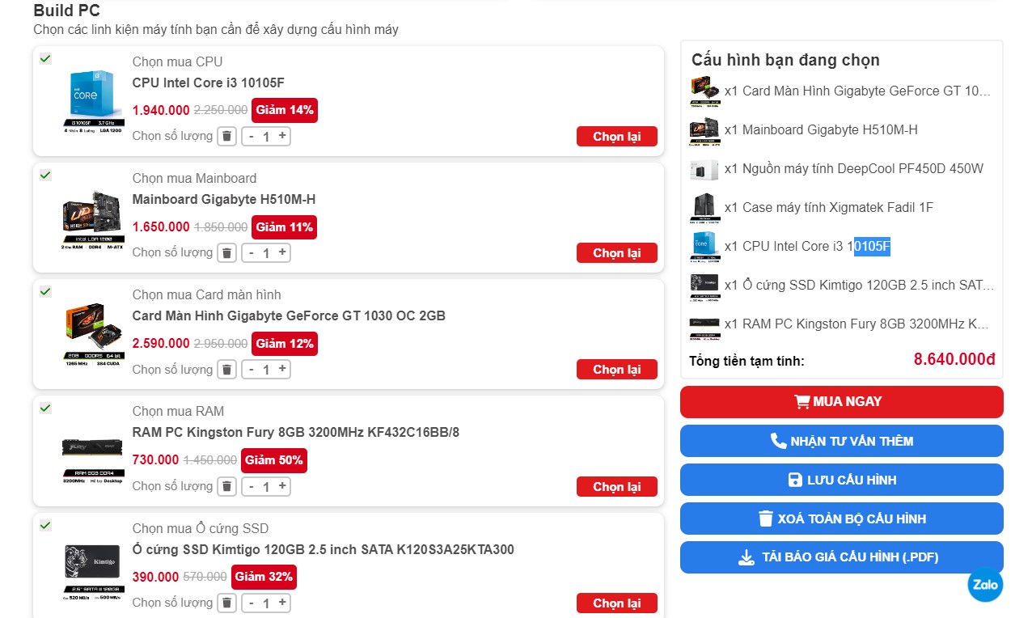Image resolution: width=1032 pixels, height=618 pixels.
Task: Click the trash icon for the GeForce GT 1030 card
Action: tap(227, 369)
